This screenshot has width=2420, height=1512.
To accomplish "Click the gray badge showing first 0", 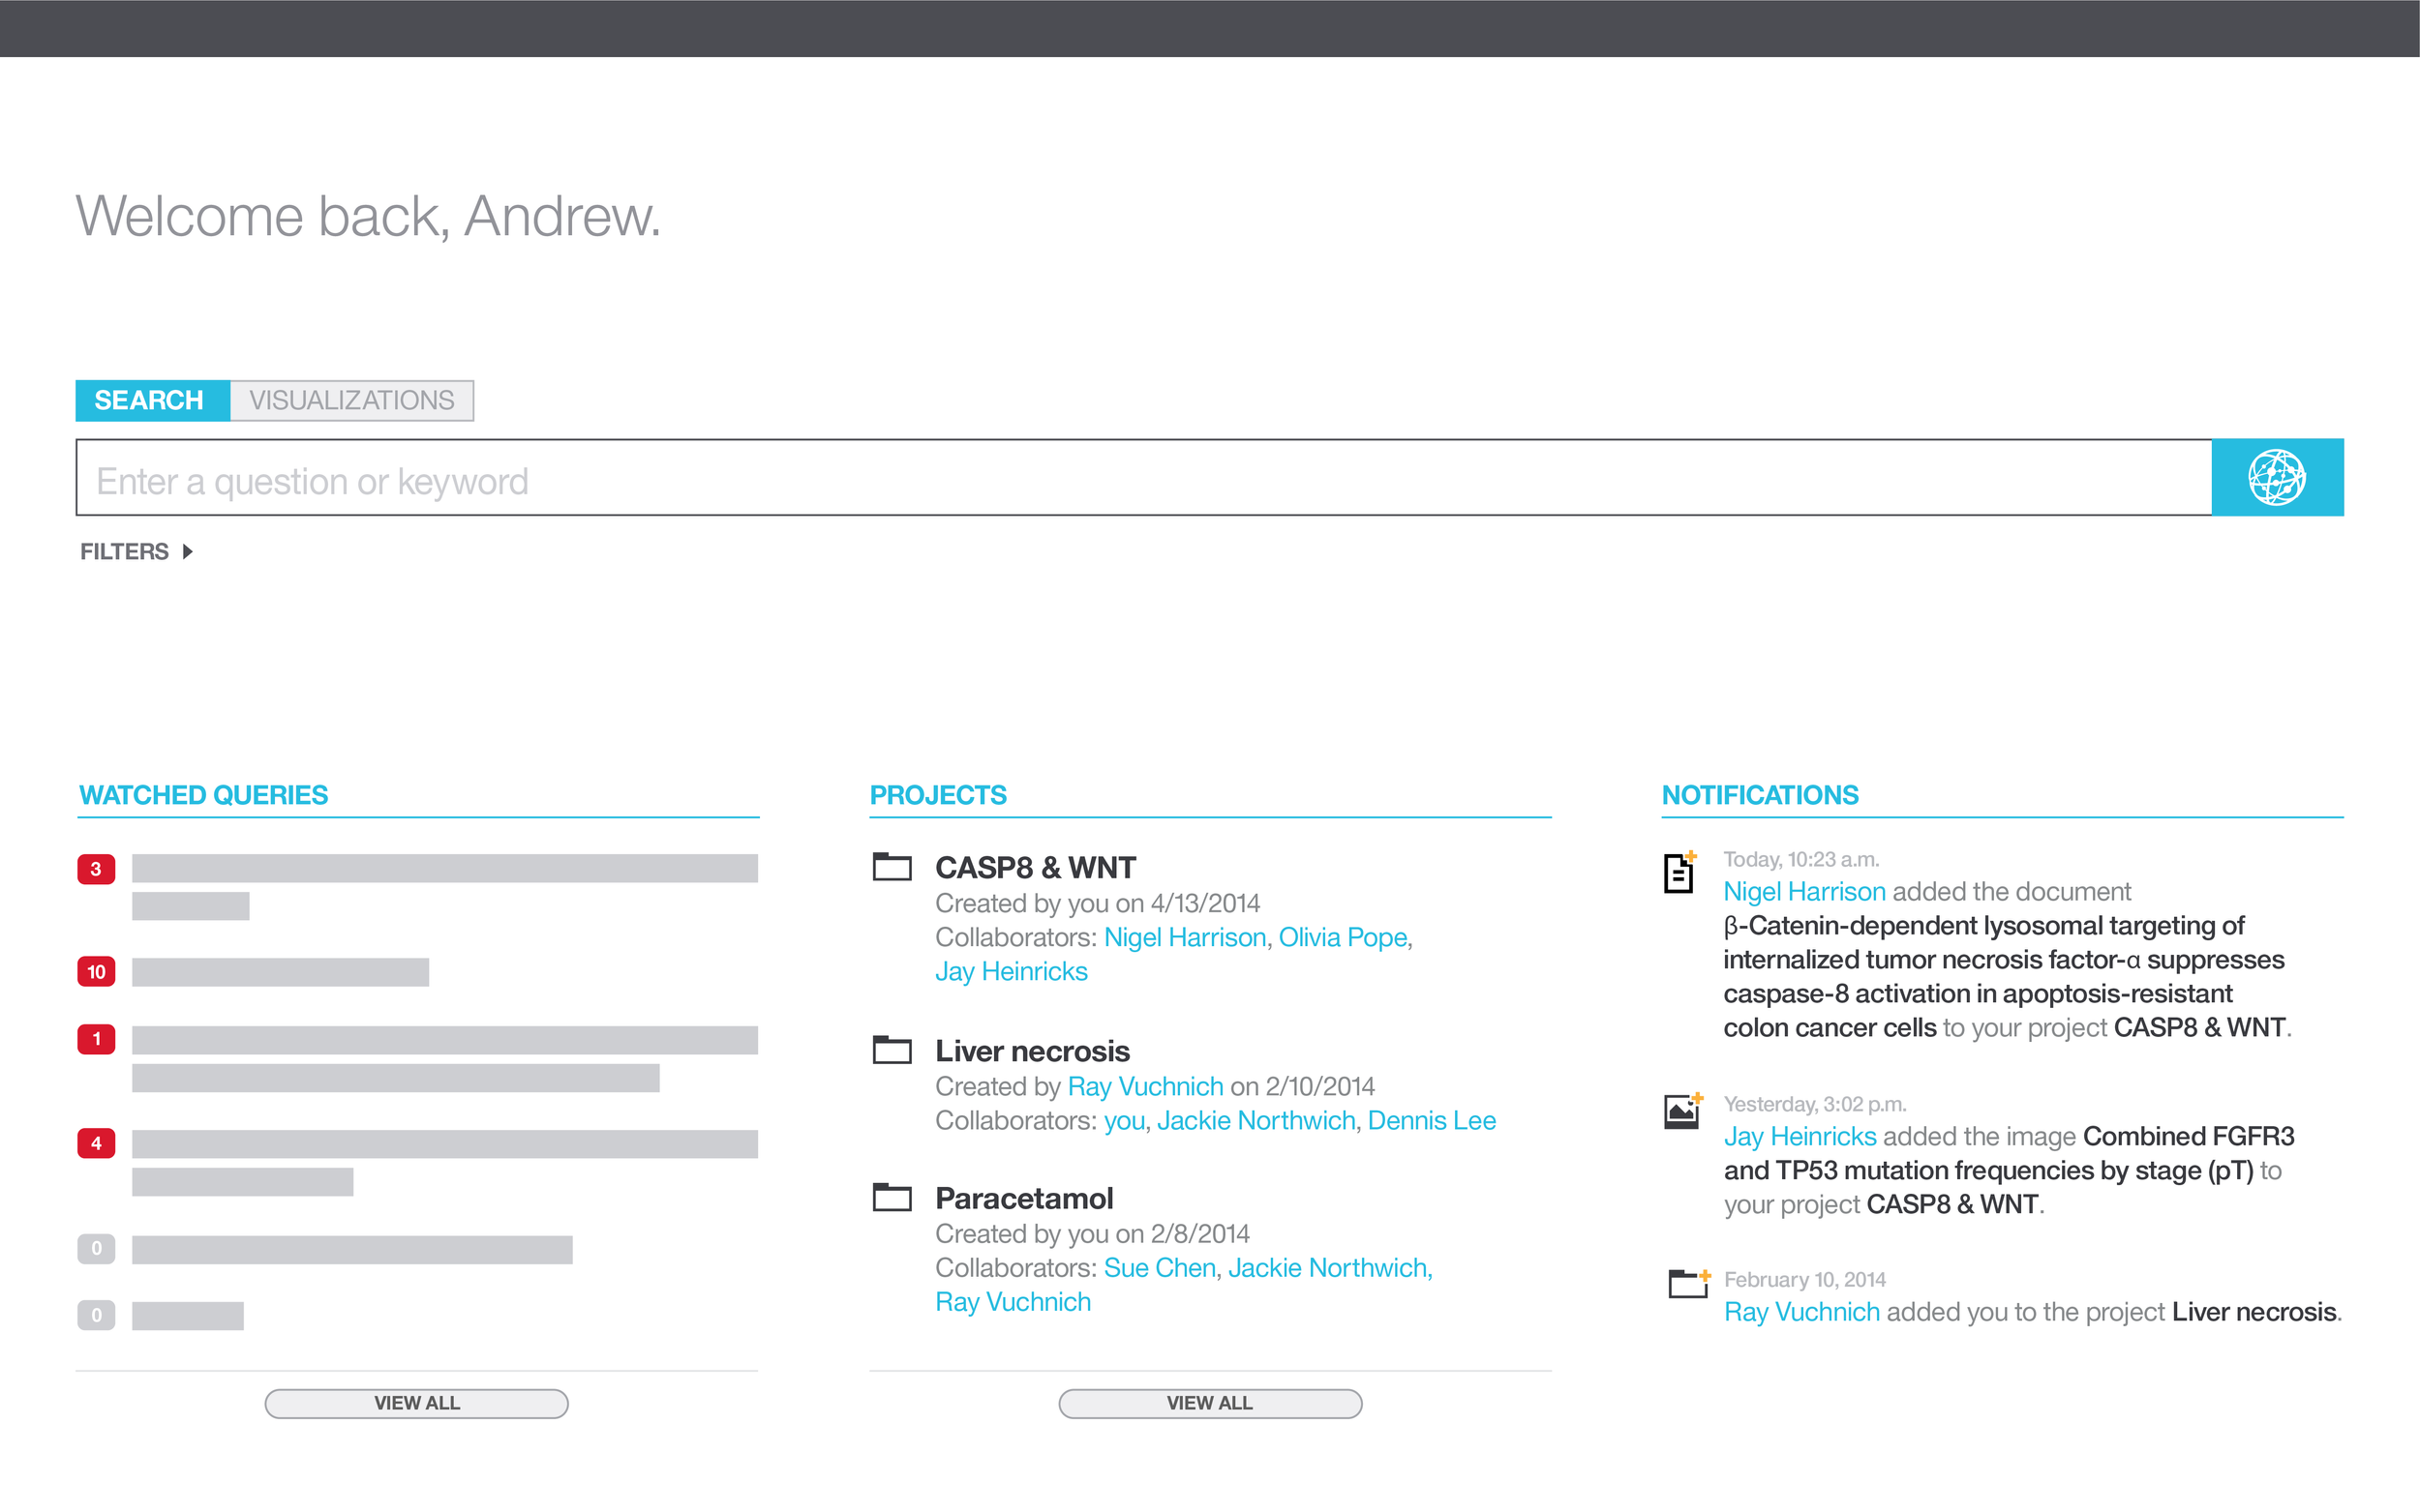I will pos(96,1248).
